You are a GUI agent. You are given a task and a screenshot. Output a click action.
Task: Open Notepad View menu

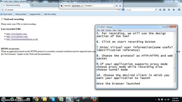(114, 30)
